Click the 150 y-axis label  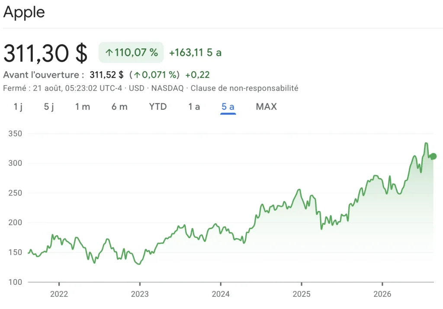tap(15, 252)
